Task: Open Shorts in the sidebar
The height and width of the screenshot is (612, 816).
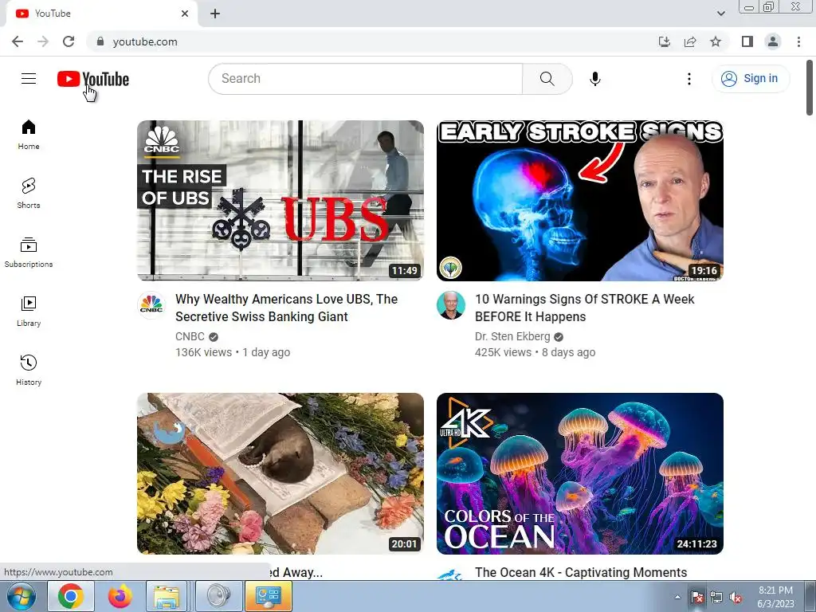Action: 29,194
